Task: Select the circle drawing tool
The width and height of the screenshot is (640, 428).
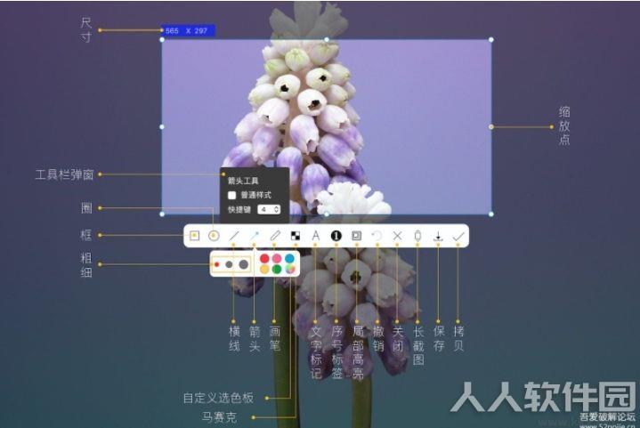Action: [214, 236]
